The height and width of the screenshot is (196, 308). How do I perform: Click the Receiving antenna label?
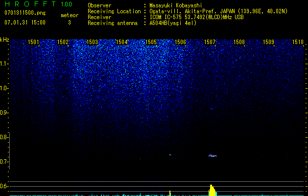[113, 23]
